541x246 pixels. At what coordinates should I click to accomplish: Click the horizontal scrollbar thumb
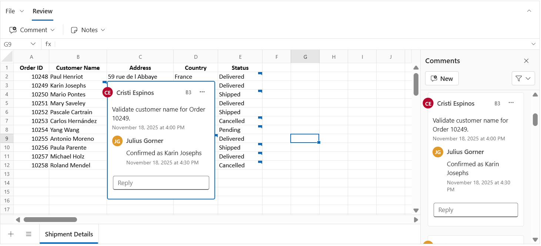point(50,220)
